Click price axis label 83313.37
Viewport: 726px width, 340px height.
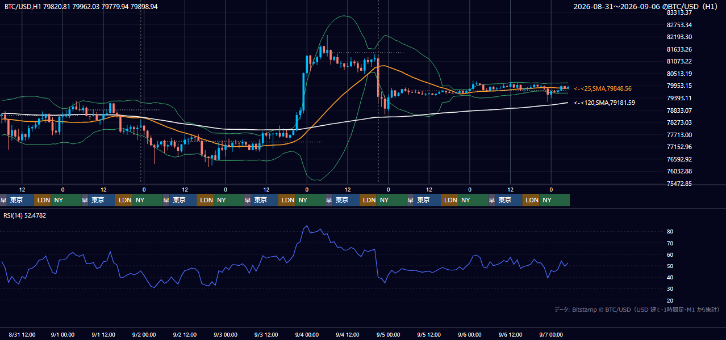click(679, 12)
